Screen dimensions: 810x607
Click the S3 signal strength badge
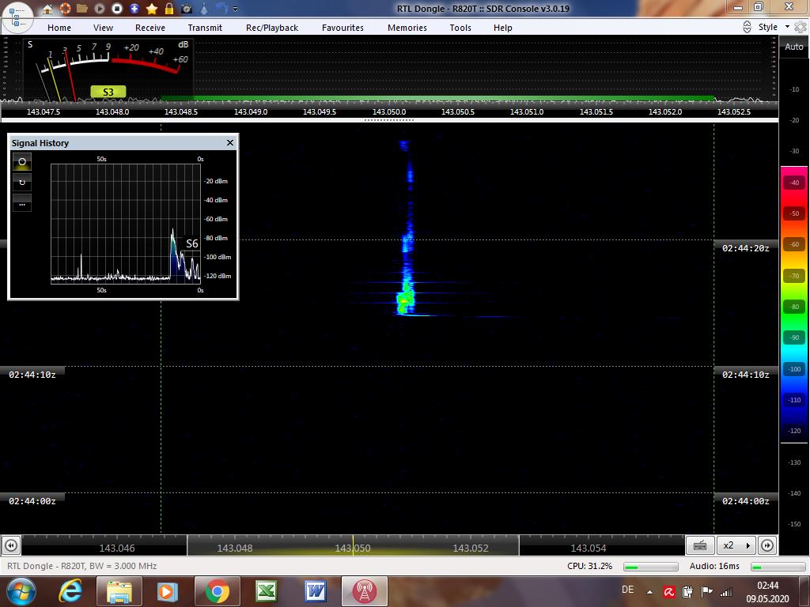pyautogui.click(x=108, y=92)
